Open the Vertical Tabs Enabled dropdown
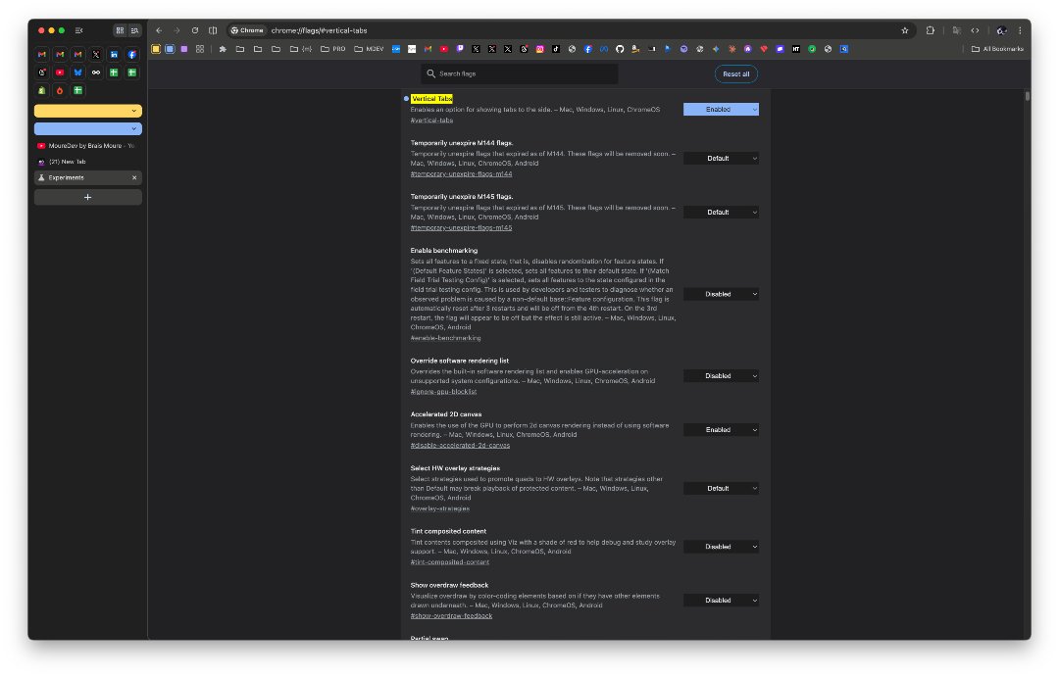Viewport: 1059px width, 677px height. pos(721,110)
